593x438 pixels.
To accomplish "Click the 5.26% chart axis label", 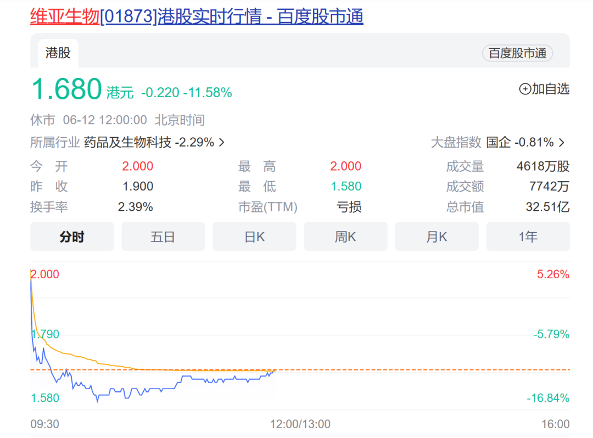I will coord(553,274).
